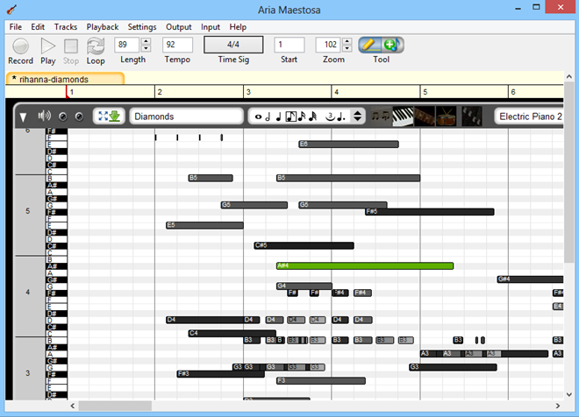Open the Playback menu
This screenshot has width=579, height=417.
click(103, 27)
